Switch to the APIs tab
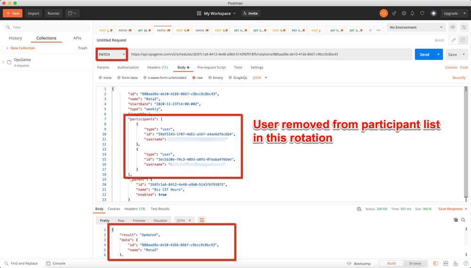The height and width of the screenshot is (268, 471). [77, 38]
